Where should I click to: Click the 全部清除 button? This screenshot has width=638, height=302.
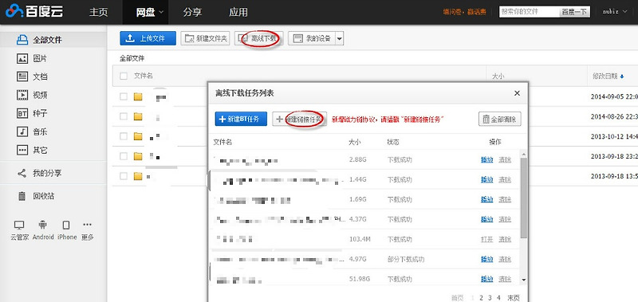[500, 119]
